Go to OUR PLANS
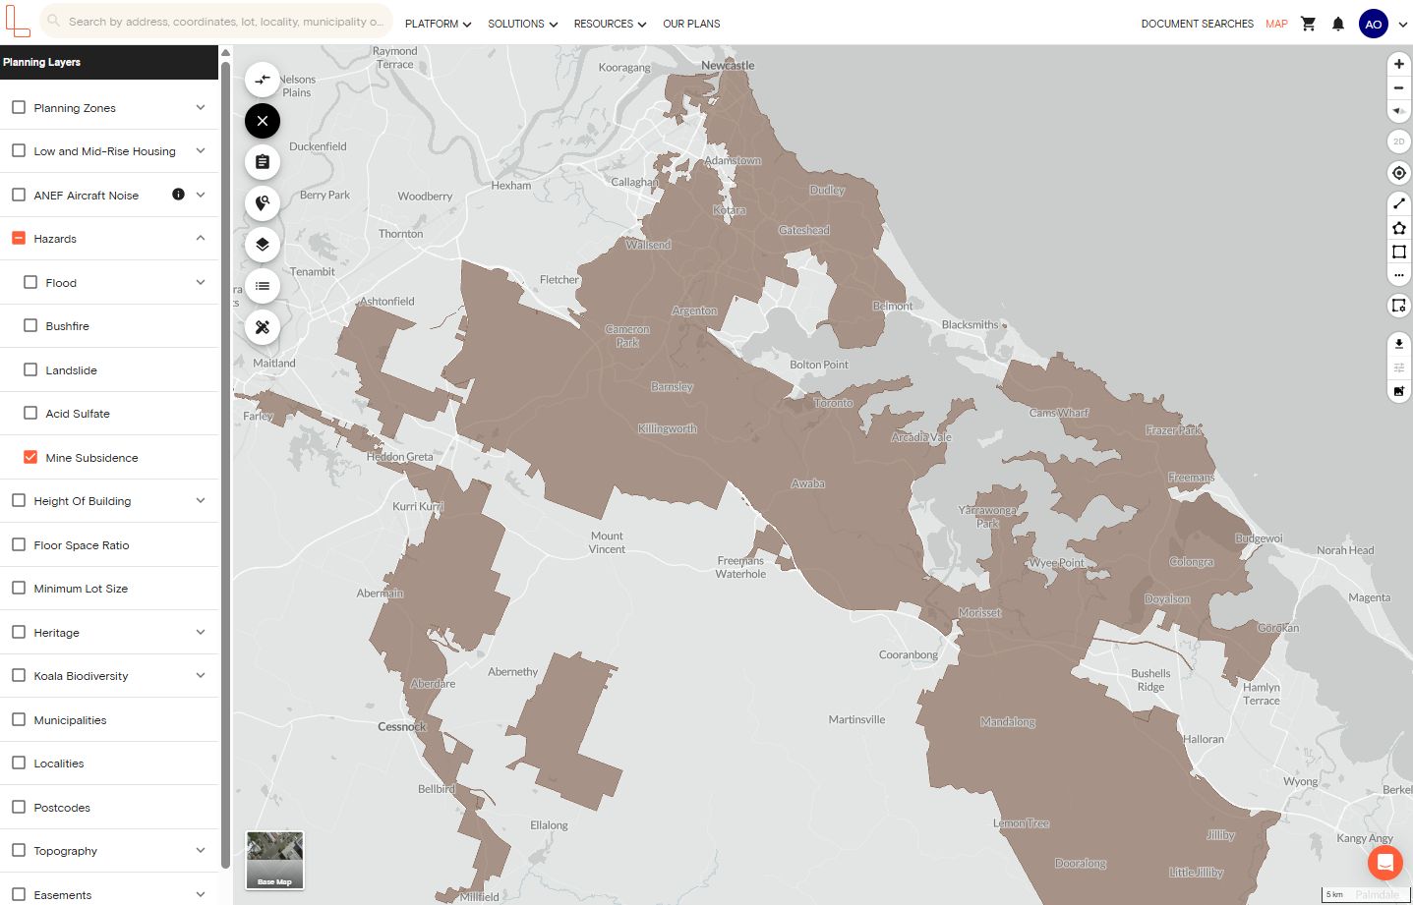The height and width of the screenshot is (905, 1413). 691,24
